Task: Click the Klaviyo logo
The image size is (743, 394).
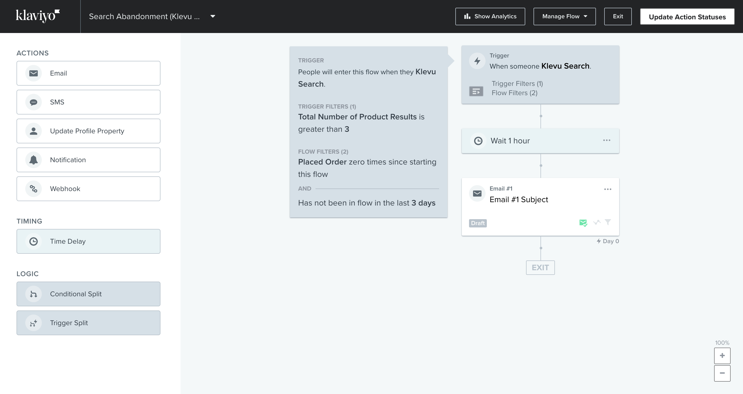Action: tap(38, 16)
